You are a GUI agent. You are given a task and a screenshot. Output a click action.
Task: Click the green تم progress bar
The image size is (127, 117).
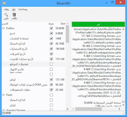click(x=98, y=24)
